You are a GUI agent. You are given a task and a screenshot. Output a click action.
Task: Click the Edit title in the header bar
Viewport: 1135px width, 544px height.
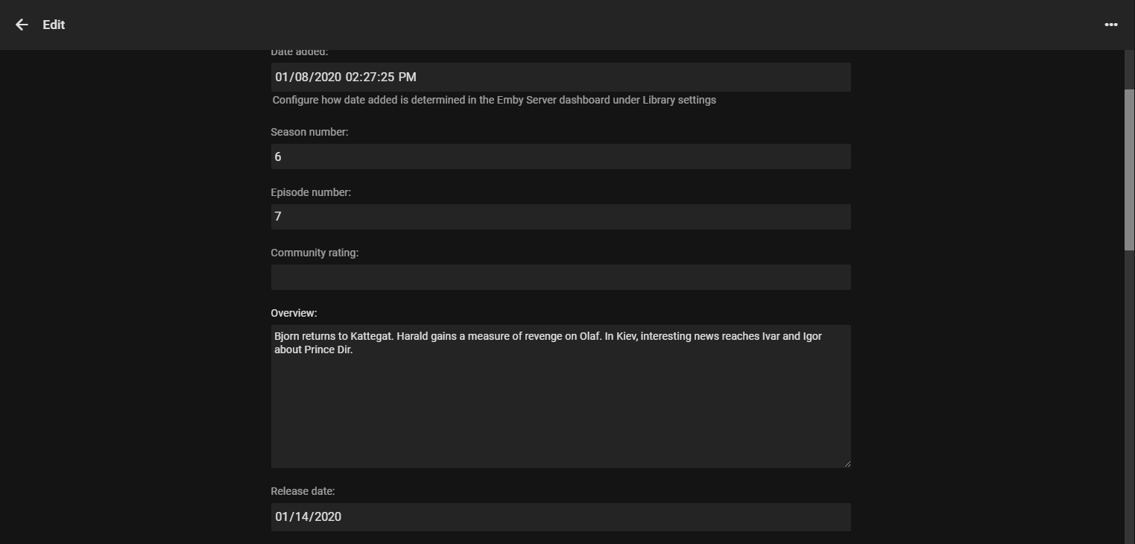[53, 25]
